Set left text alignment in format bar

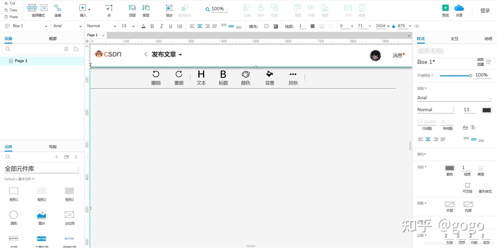tap(192, 26)
